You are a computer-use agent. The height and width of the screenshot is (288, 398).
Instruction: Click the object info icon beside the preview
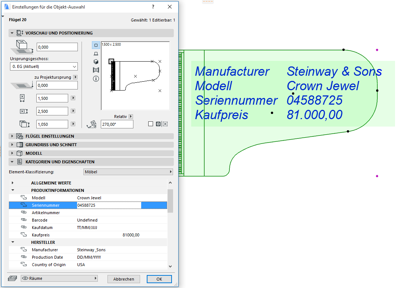[96, 78]
